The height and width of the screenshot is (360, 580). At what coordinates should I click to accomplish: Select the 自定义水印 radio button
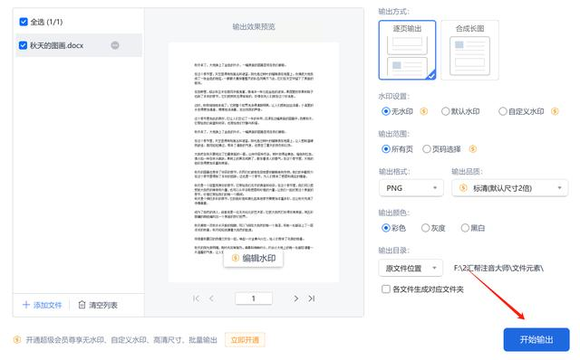coord(503,111)
